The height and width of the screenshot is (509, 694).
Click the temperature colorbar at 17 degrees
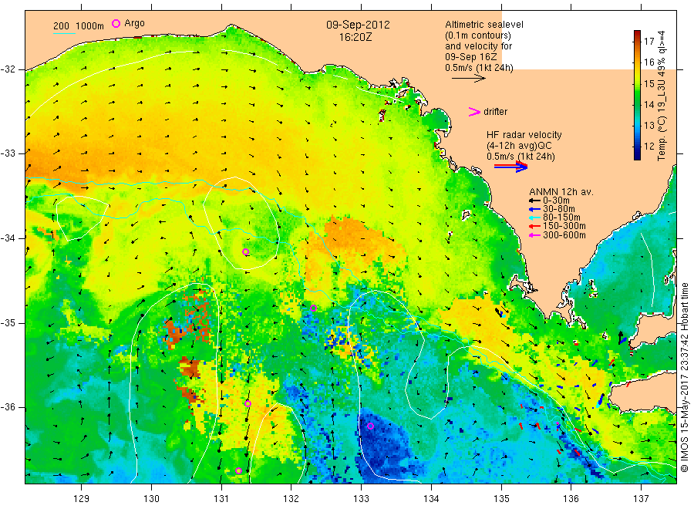tap(637, 41)
